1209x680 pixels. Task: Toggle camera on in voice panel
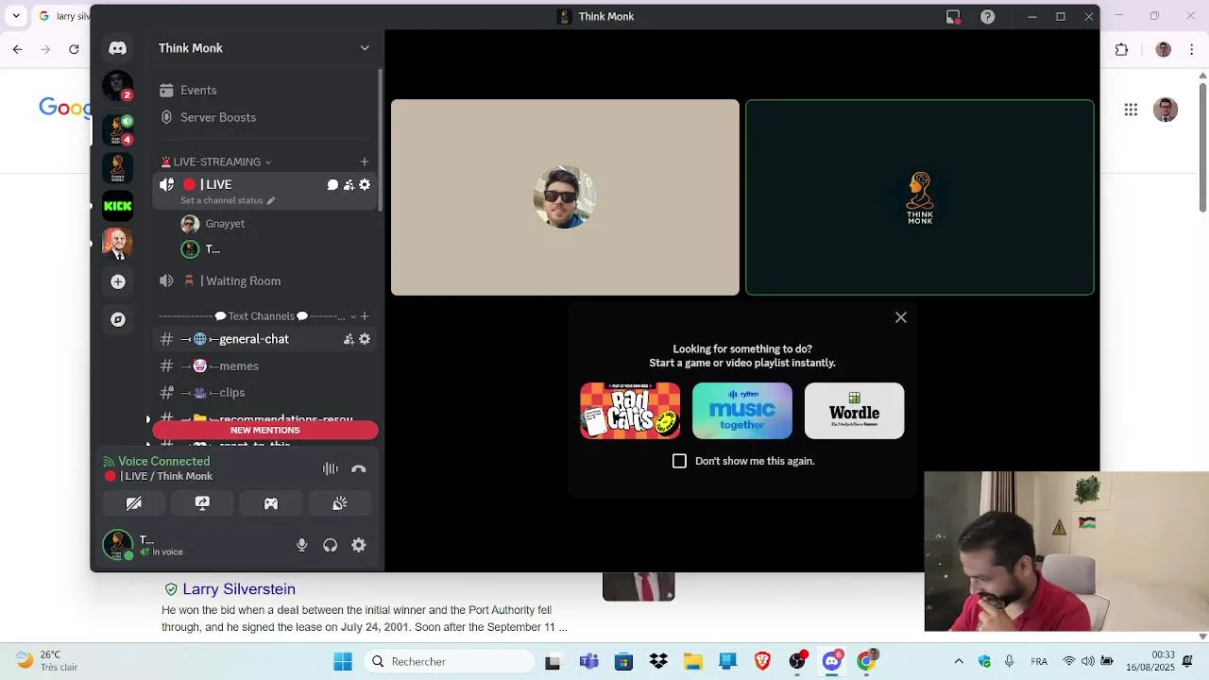[133, 503]
